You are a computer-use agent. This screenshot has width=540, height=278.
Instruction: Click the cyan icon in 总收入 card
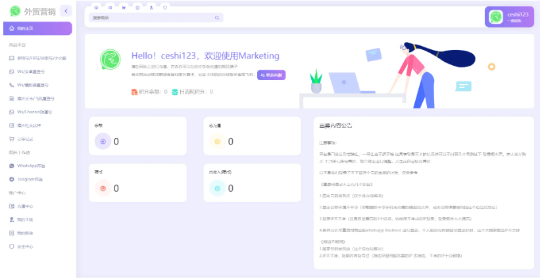coord(217,188)
